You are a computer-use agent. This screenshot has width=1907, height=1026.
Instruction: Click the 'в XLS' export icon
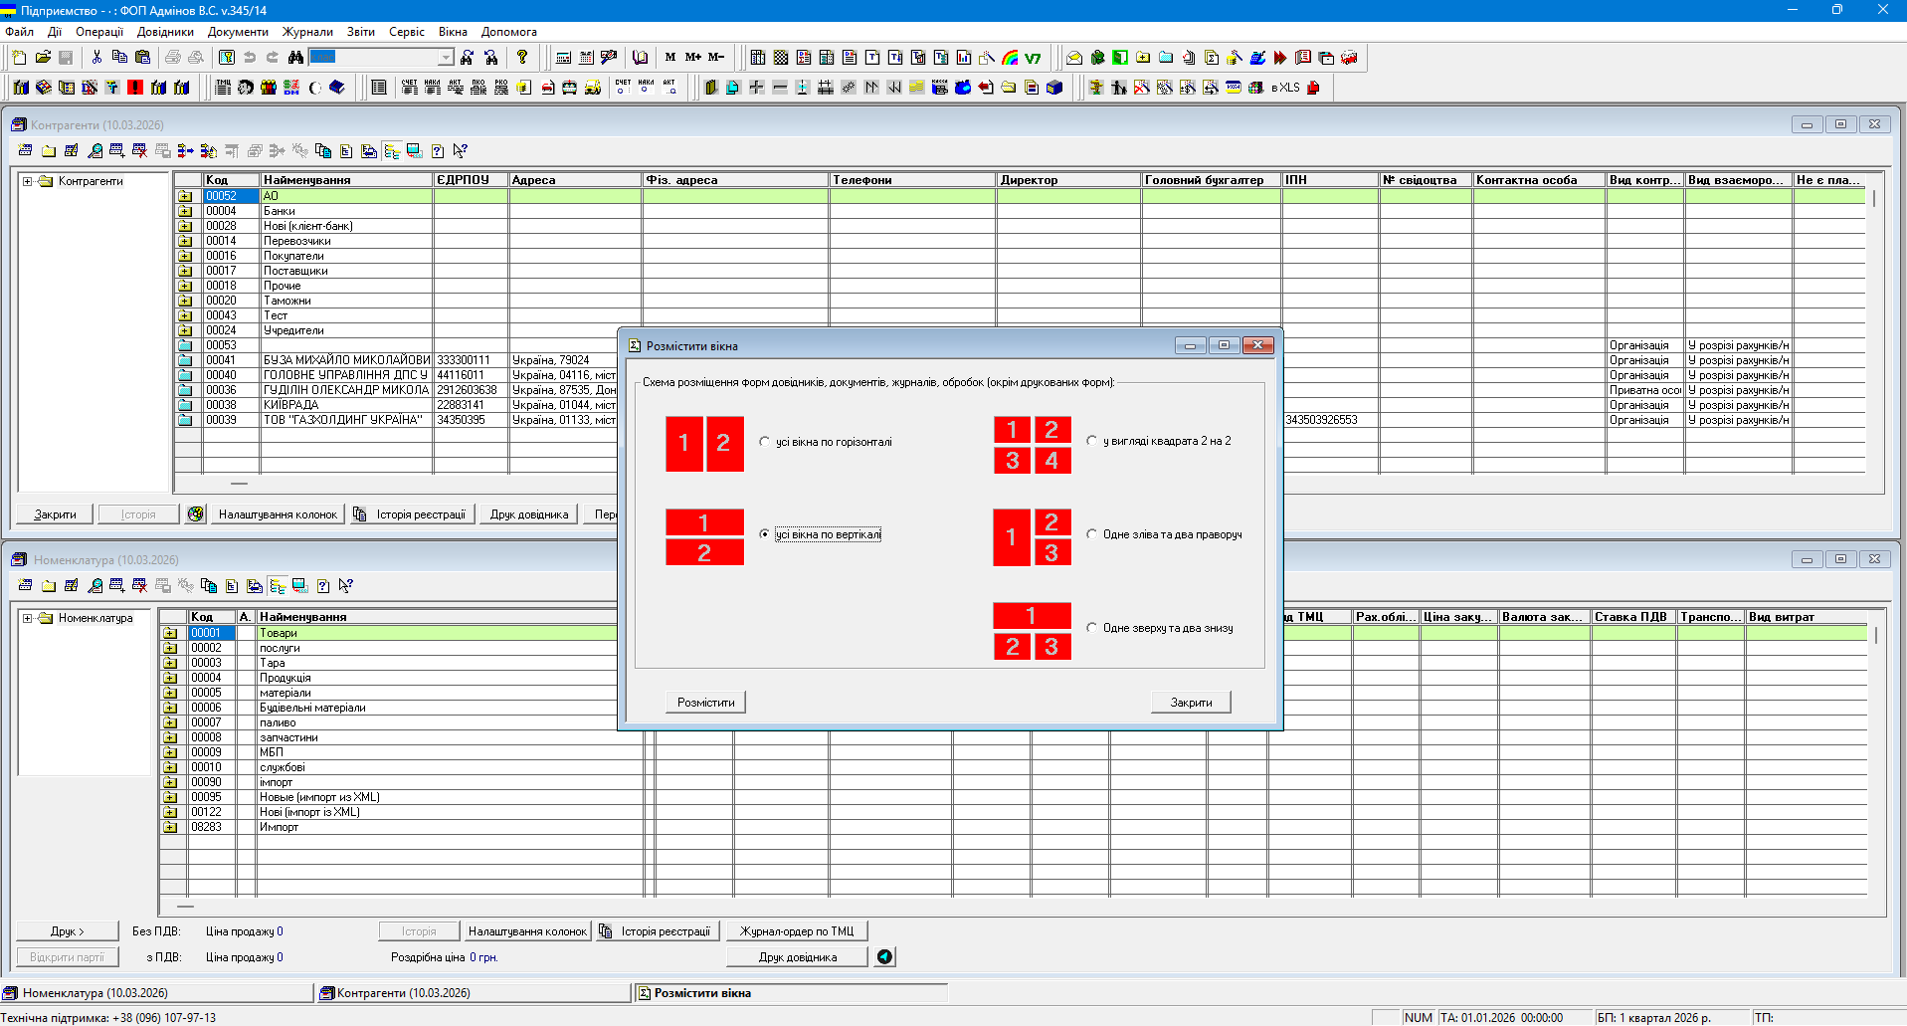click(1285, 88)
